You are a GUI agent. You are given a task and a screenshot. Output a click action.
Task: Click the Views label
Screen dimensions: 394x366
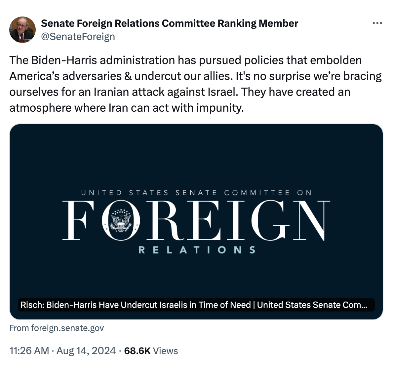click(166, 351)
